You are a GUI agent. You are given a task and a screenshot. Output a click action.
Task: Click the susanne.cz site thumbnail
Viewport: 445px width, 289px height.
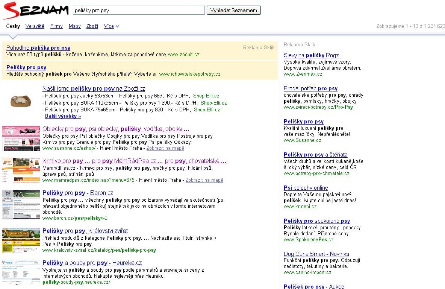pyautogui.click(x=21, y=138)
